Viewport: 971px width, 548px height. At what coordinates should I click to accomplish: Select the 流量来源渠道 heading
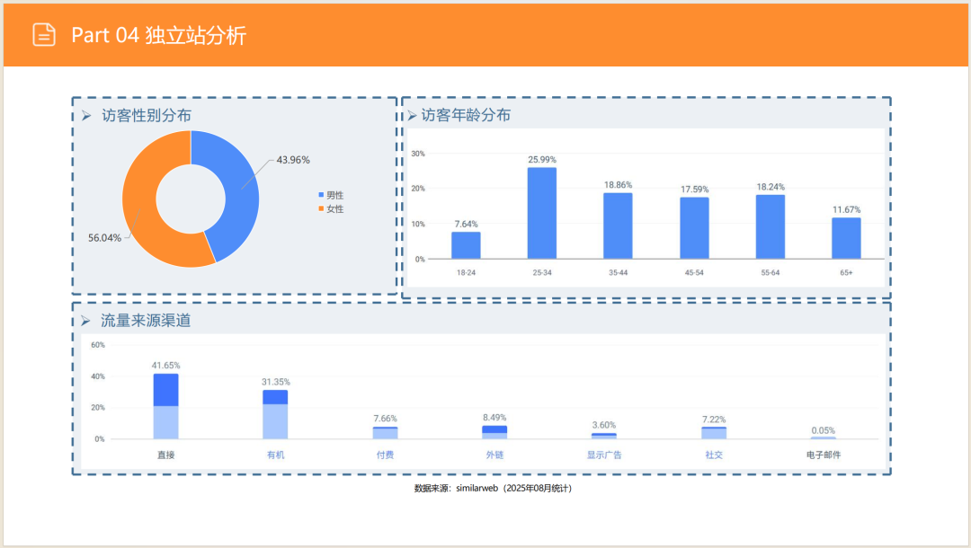[146, 321]
